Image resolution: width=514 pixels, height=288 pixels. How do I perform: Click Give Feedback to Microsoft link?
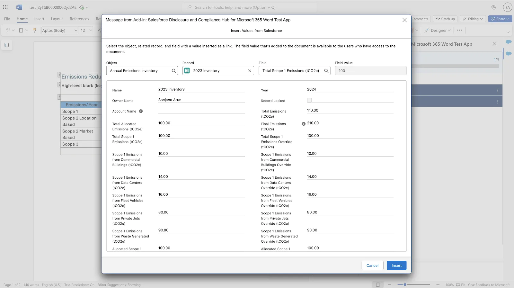(489, 285)
